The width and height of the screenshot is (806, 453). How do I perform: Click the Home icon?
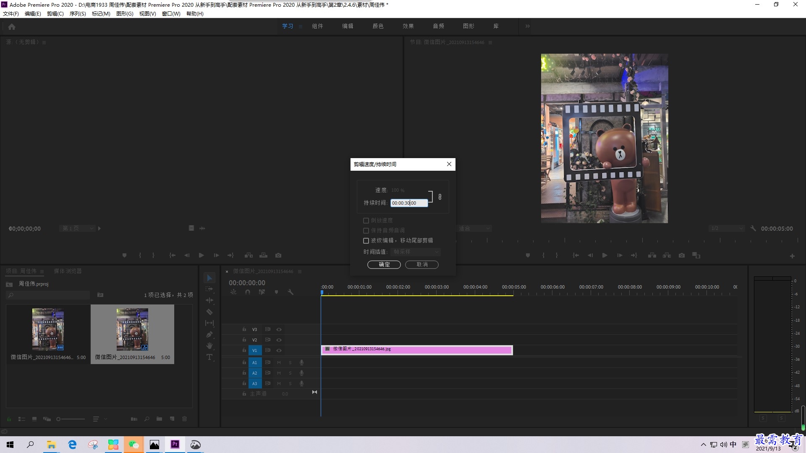click(12, 26)
